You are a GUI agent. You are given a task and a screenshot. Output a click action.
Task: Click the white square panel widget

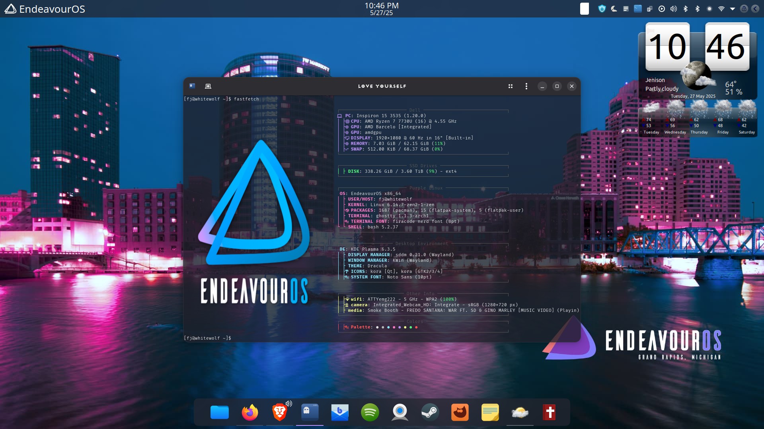pyautogui.click(x=585, y=9)
